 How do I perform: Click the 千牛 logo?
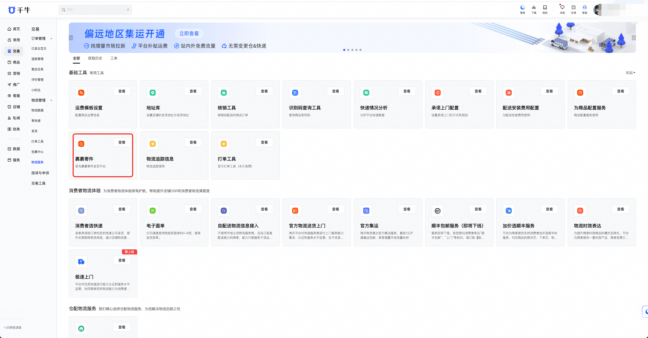[x=19, y=10]
